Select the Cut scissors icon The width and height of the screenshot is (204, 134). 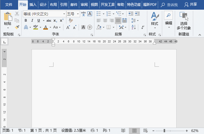[17, 14]
